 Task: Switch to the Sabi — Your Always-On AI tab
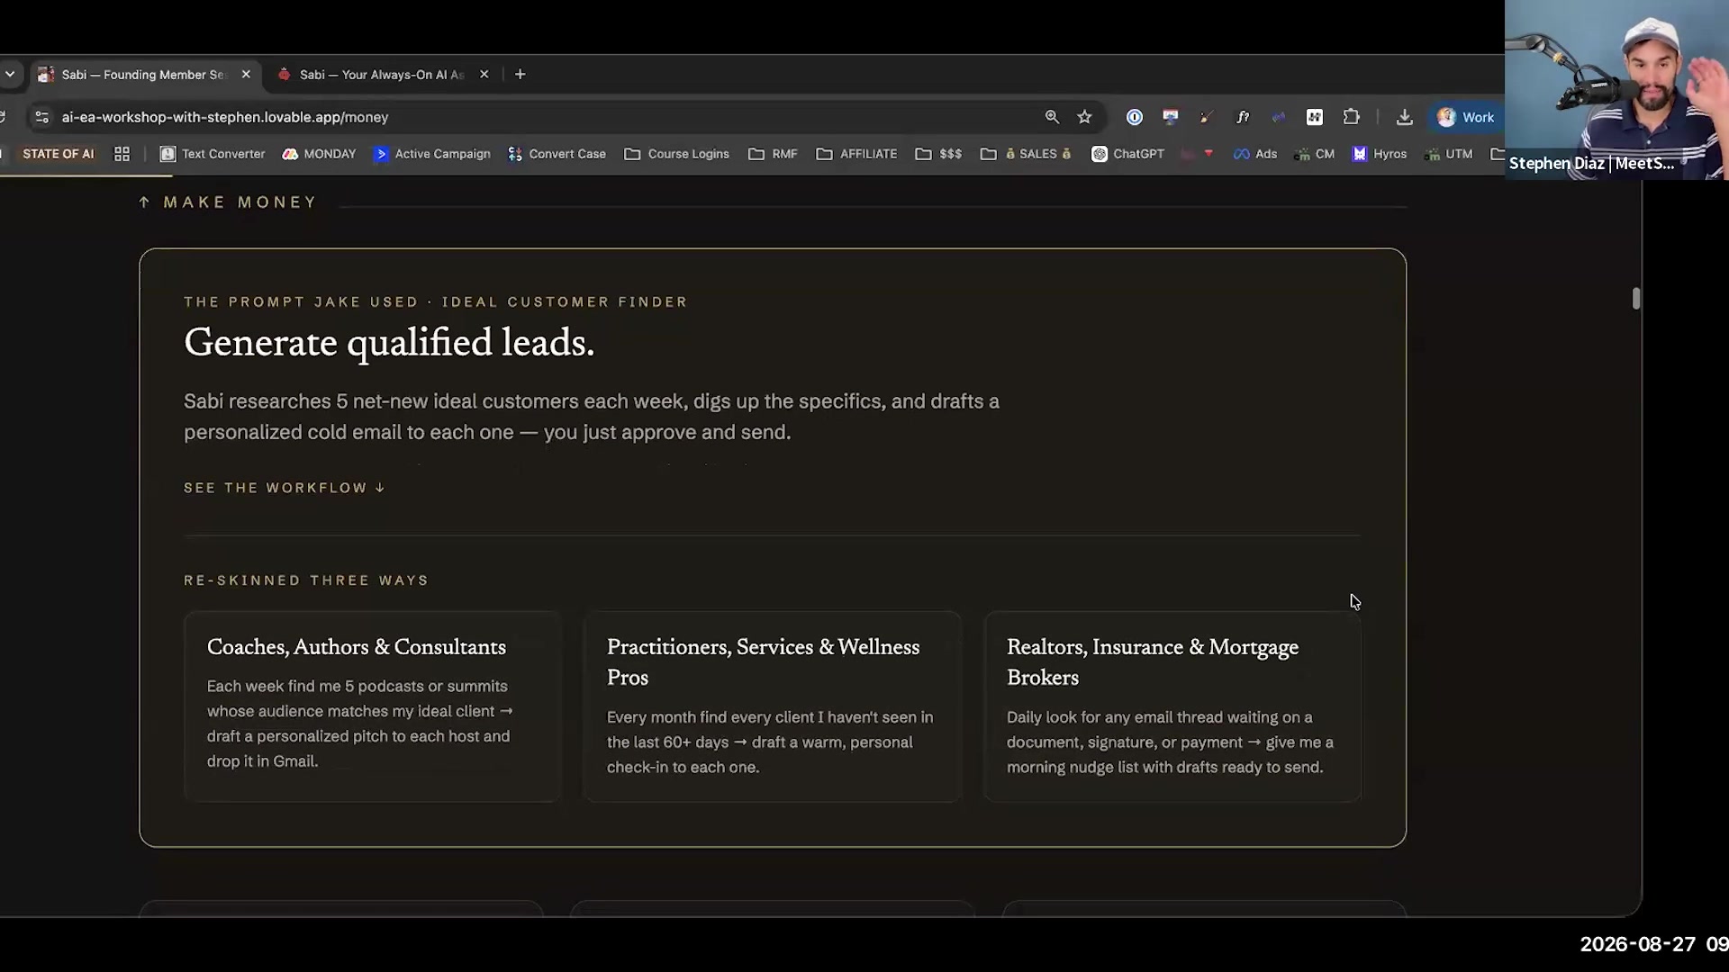380,75
